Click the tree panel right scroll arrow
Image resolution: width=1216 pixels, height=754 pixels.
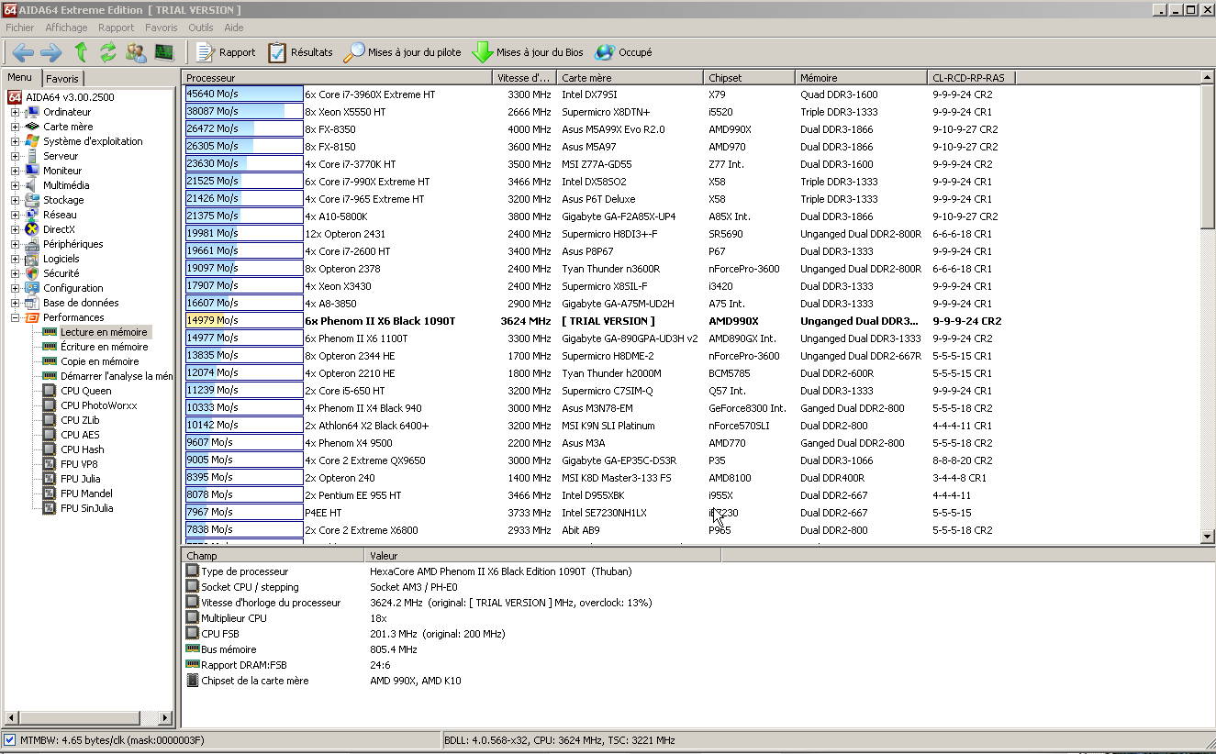pyautogui.click(x=166, y=718)
